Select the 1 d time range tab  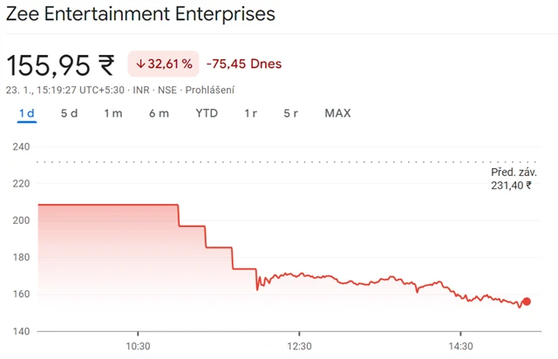point(26,113)
